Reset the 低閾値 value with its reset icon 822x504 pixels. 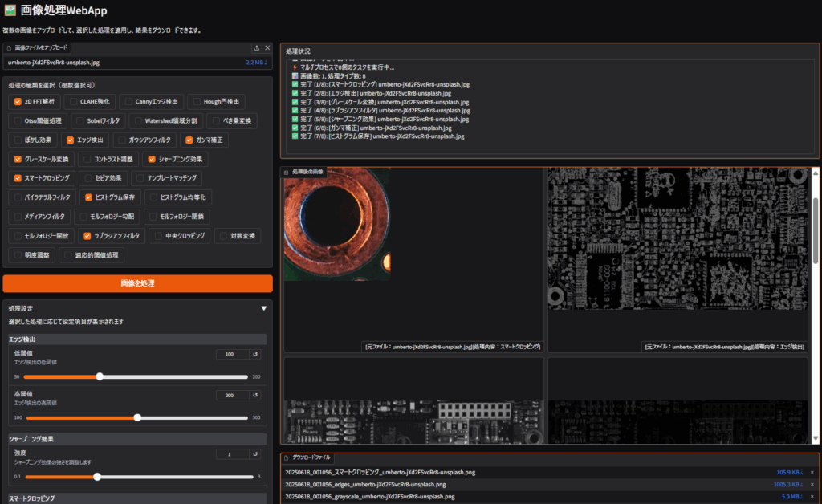[x=256, y=354]
